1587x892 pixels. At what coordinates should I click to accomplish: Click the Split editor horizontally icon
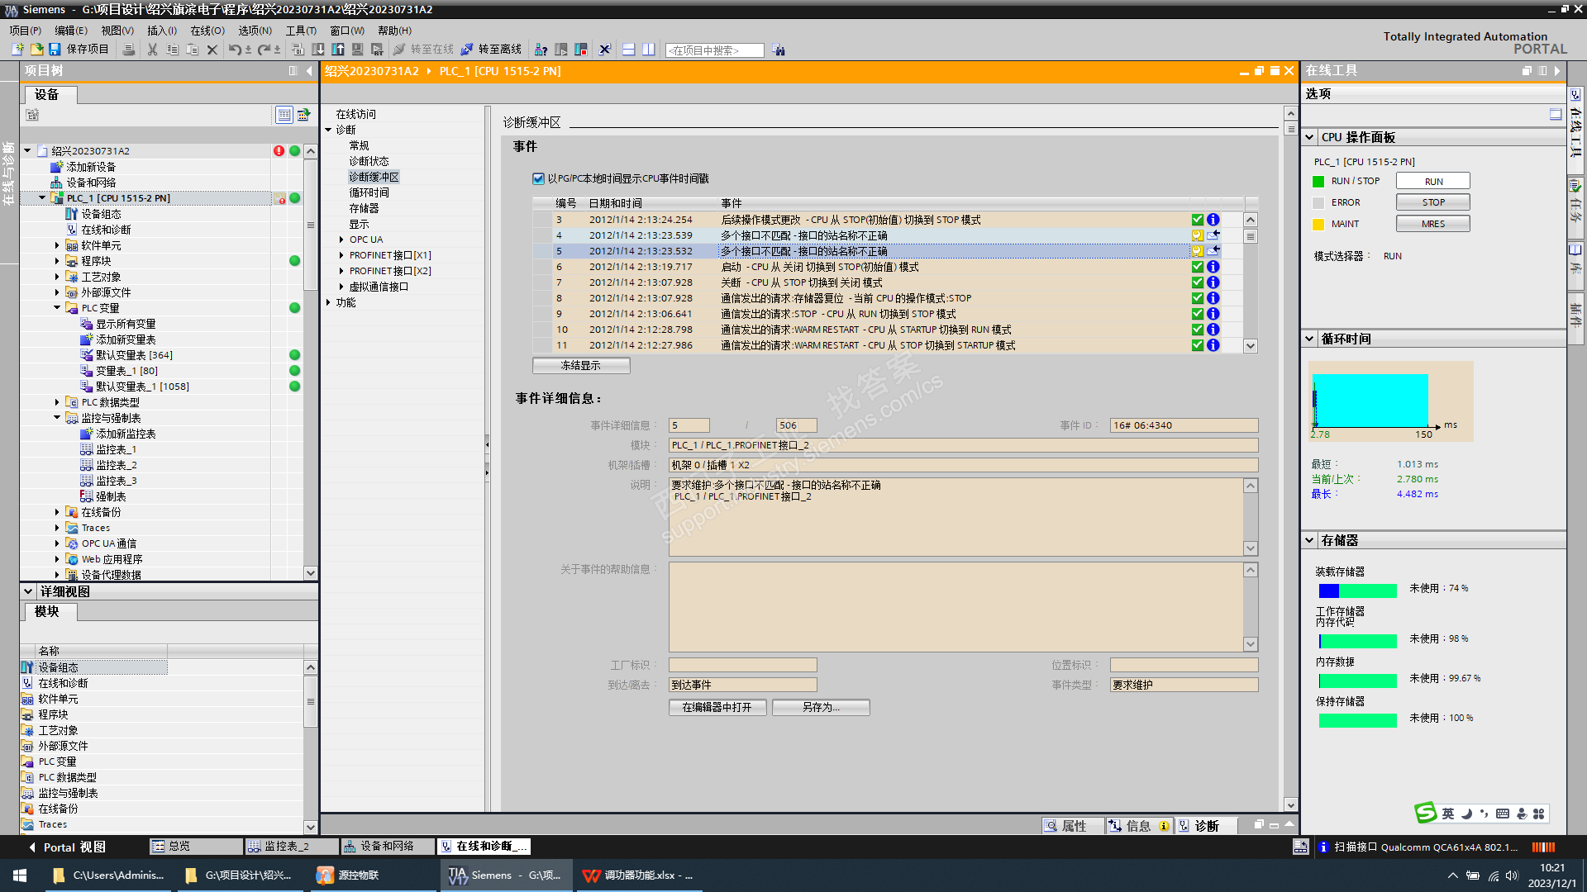(628, 50)
